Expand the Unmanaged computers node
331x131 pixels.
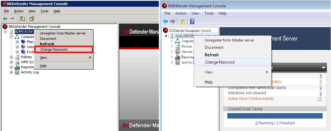[x=17, y=47]
